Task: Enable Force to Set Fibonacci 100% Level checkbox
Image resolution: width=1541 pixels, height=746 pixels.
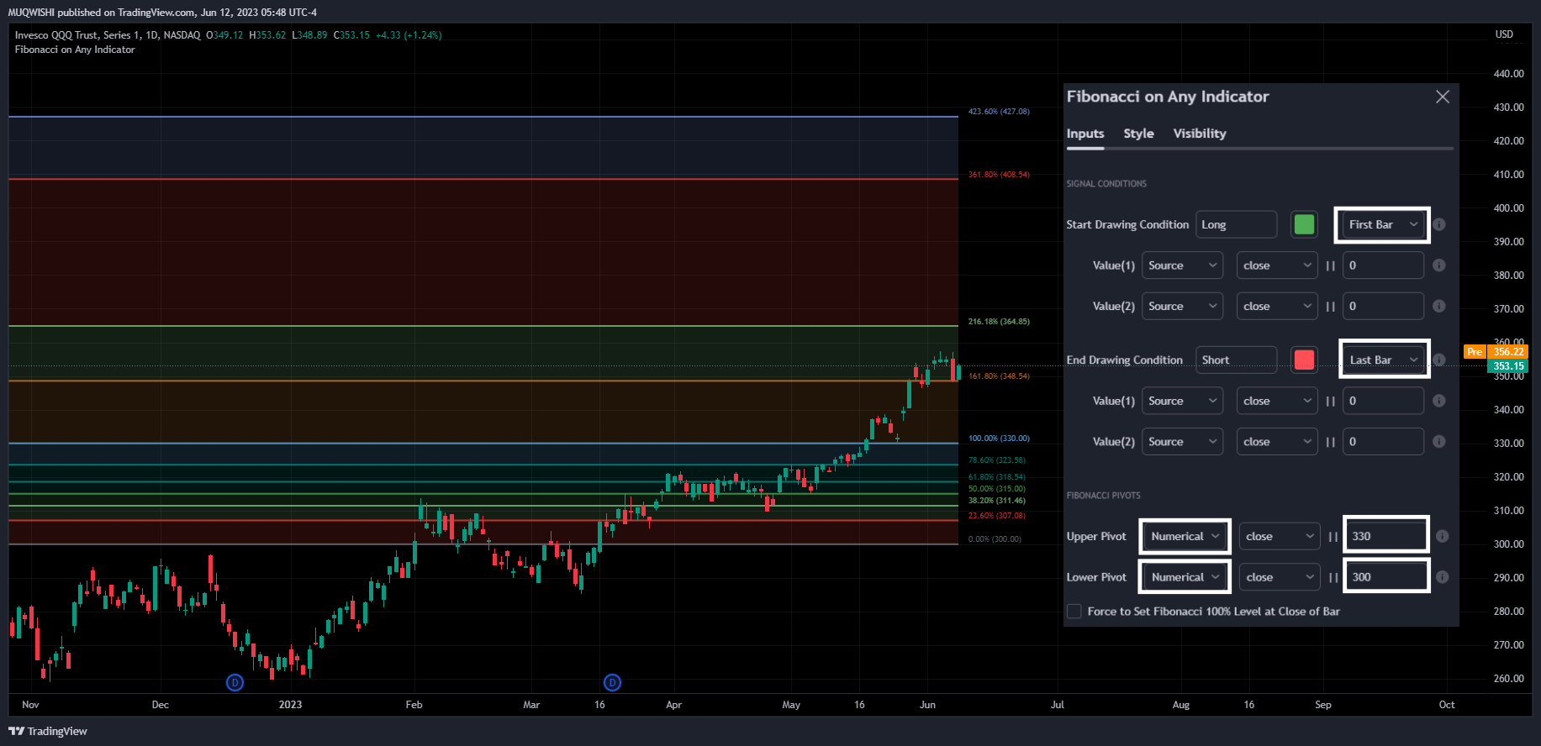Action: [1074, 612]
